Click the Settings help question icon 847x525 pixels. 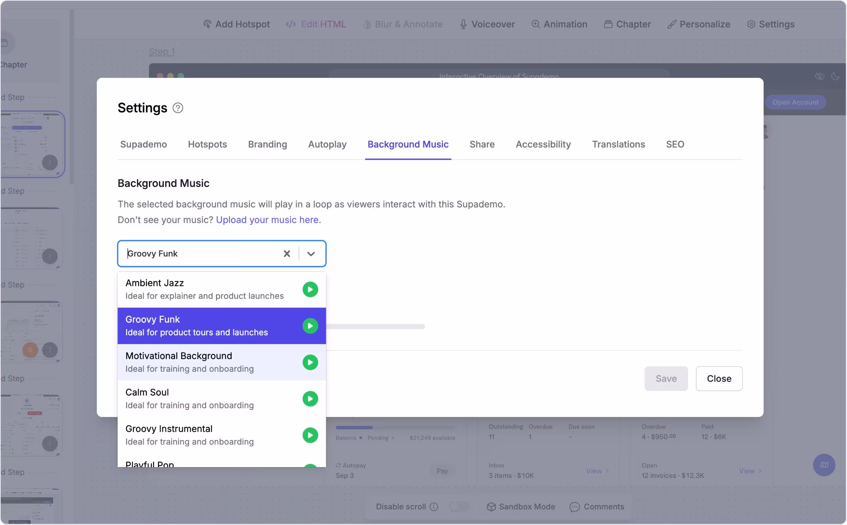(x=178, y=108)
